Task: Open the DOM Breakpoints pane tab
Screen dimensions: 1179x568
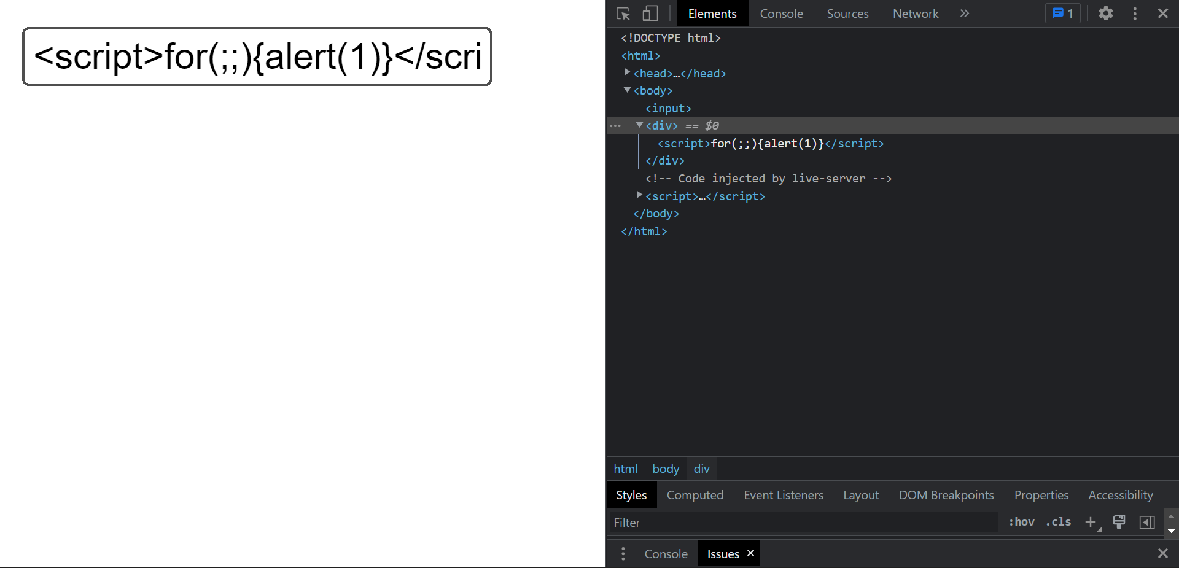Action: [x=946, y=495]
